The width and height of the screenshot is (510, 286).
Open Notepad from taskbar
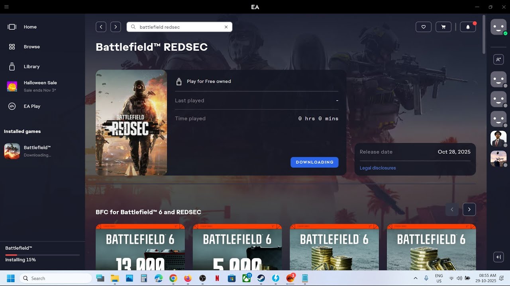tap(305, 278)
